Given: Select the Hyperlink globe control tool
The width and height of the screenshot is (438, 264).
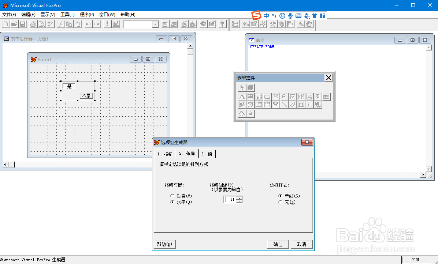Looking at the screenshot, I should click(x=318, y=105).
